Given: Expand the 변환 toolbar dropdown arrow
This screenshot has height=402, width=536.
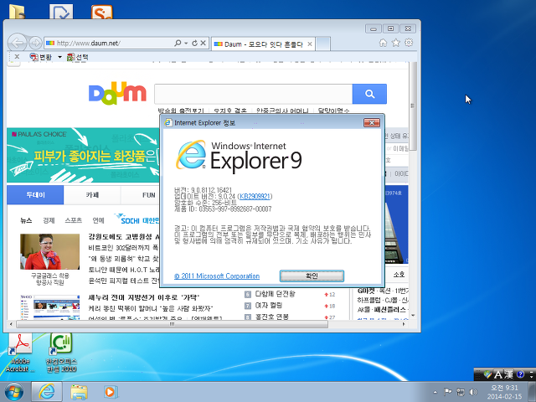Looking at the screenshot, I should 59,57.
